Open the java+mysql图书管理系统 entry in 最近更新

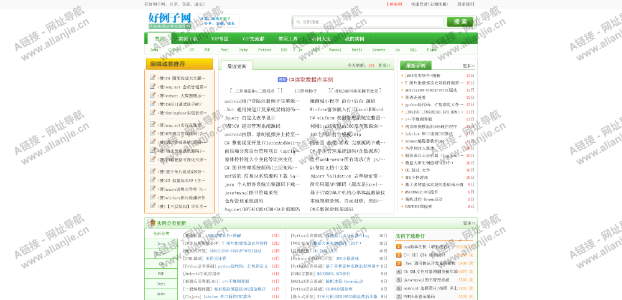point(251,193)
